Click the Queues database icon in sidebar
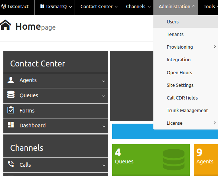 pyautogui.click(x=11, y=95)
